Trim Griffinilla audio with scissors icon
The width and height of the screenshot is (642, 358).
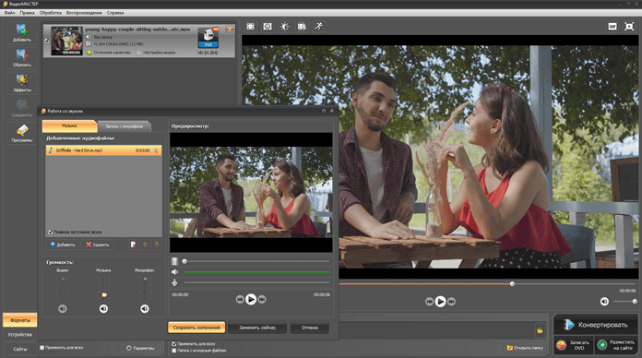coord(156,150)
